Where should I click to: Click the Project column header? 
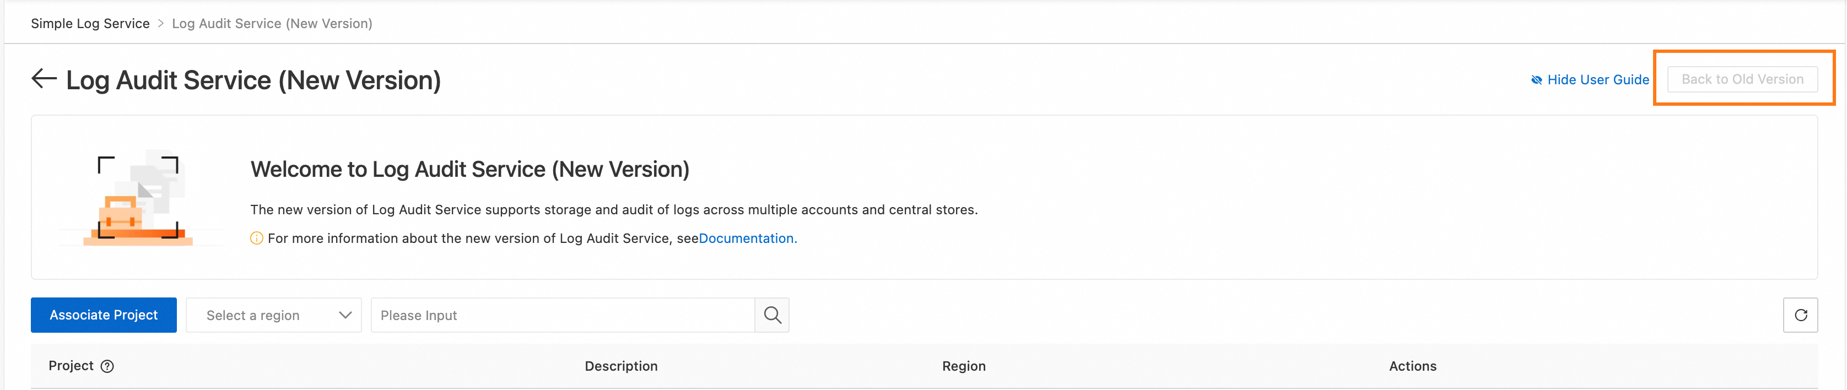coord(71,366)
